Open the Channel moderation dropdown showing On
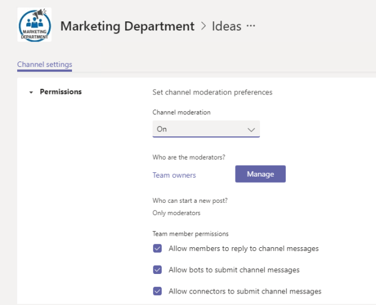The image size is (376, 305). (x=205, y=129)
